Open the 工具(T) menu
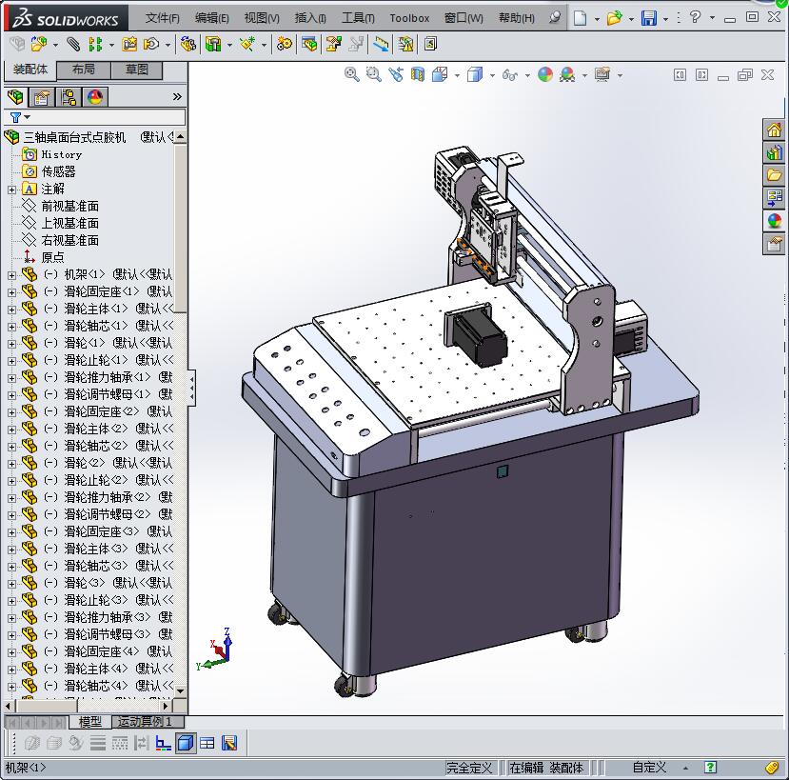Viewport: 789px width, 780px height. (358, 18)
